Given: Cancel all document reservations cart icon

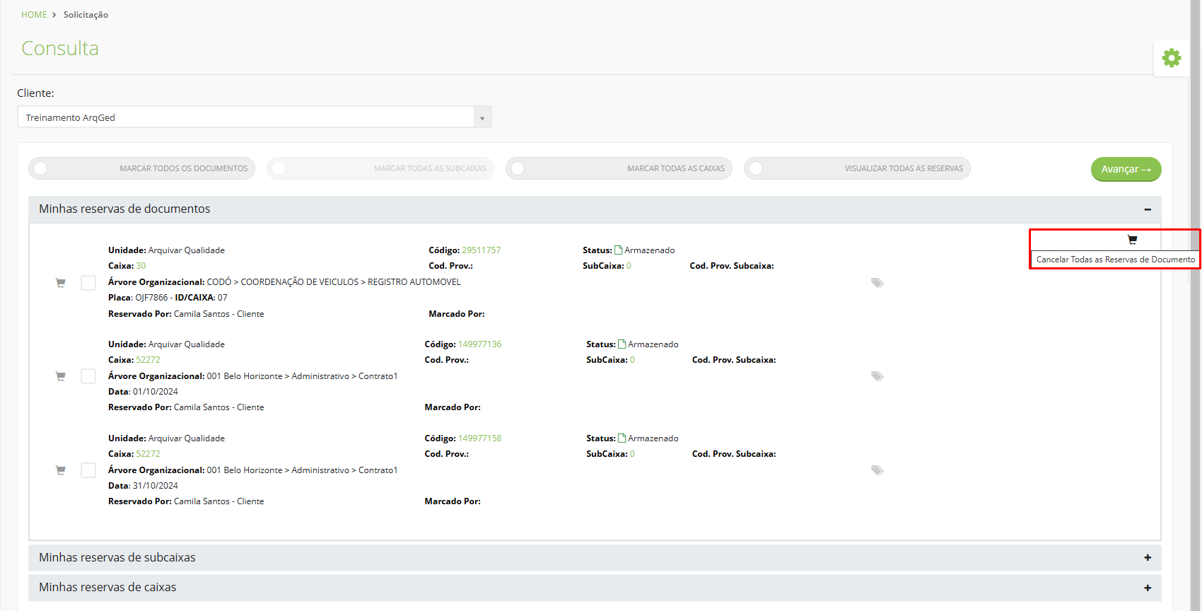Looking at the screenshot, I should (x=1132, y=240).
